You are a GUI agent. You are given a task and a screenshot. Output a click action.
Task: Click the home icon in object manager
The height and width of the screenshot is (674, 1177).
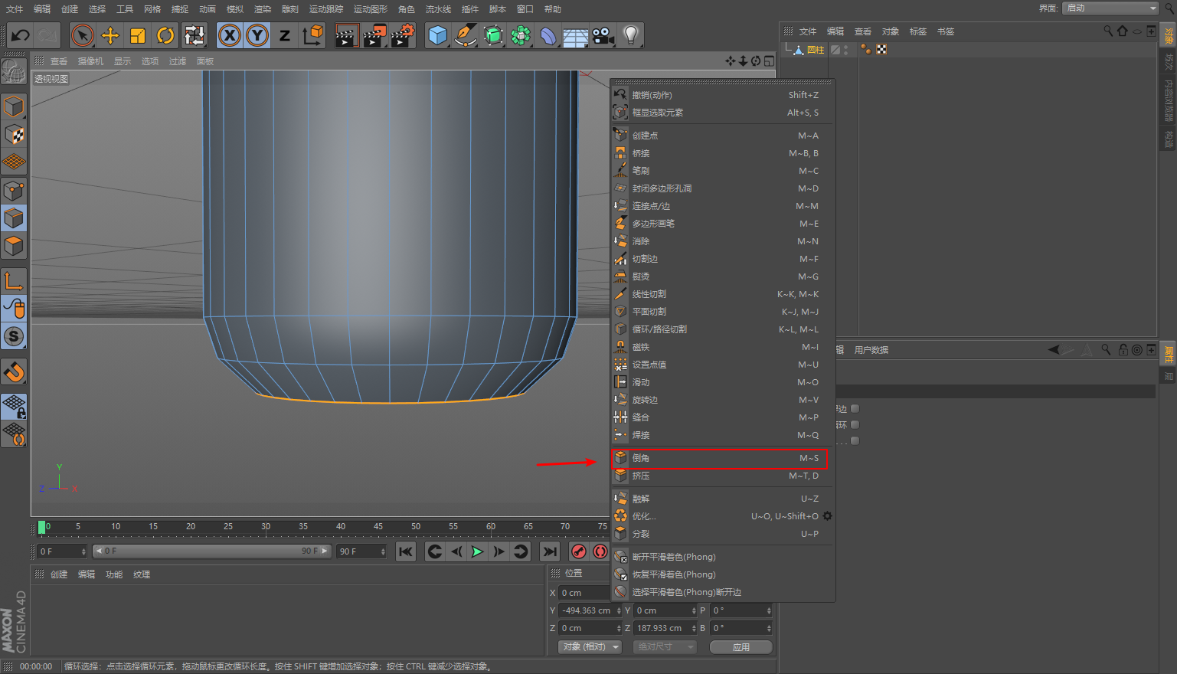pos(1123,31)
